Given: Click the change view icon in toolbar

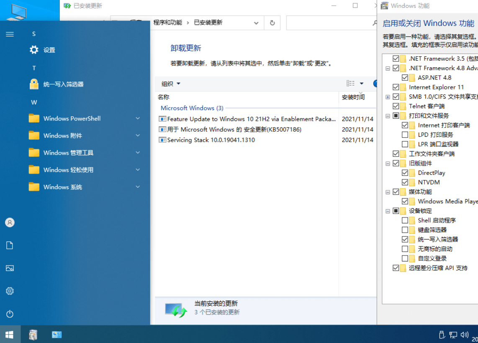Looking at the screenshot, I should click(x=350, y=84).
